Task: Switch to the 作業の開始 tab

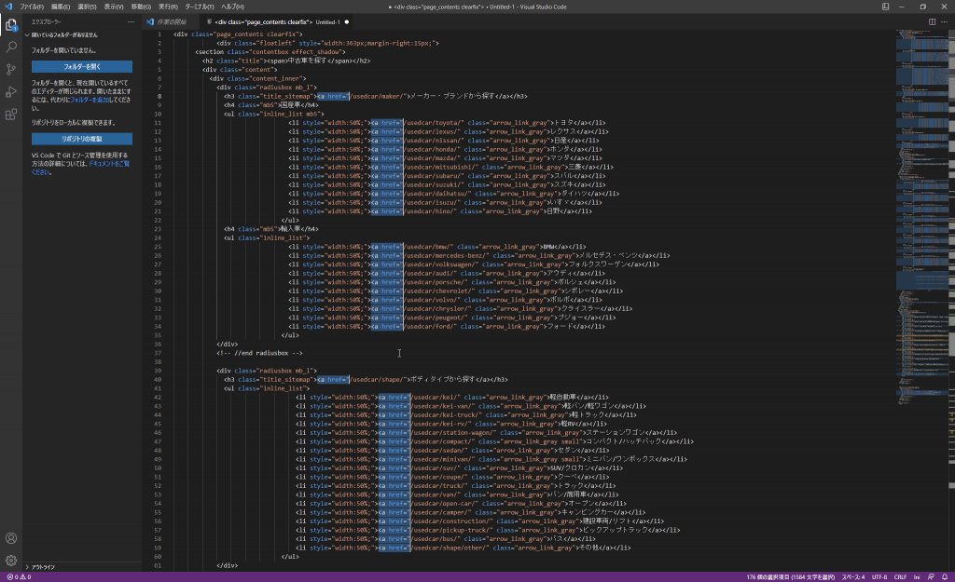Action: (x=172, y=22)
